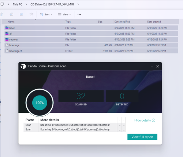
Task: Click the More details column header
Action: point(49,120)
